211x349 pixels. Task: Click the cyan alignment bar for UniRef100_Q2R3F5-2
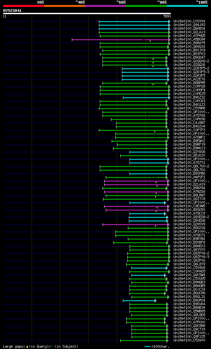click(146, 69)
